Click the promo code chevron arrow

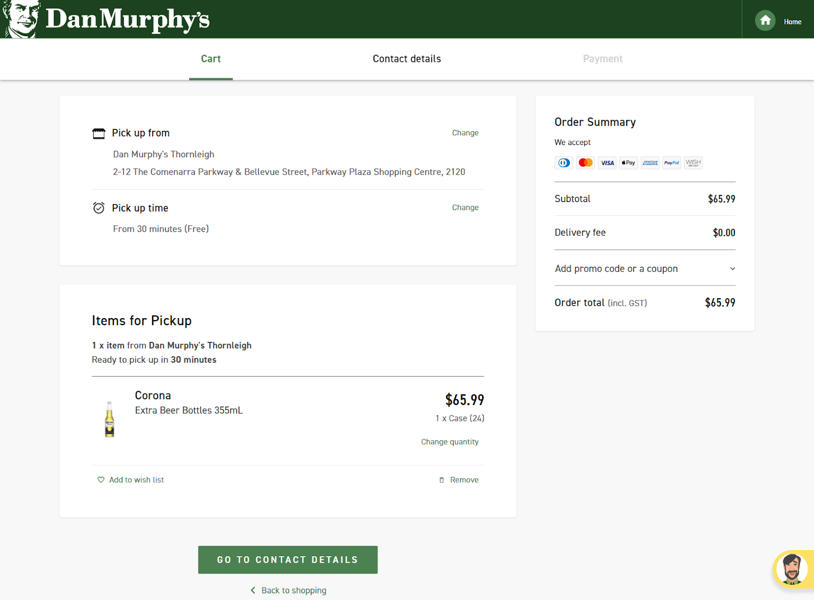tap(733, 269)
